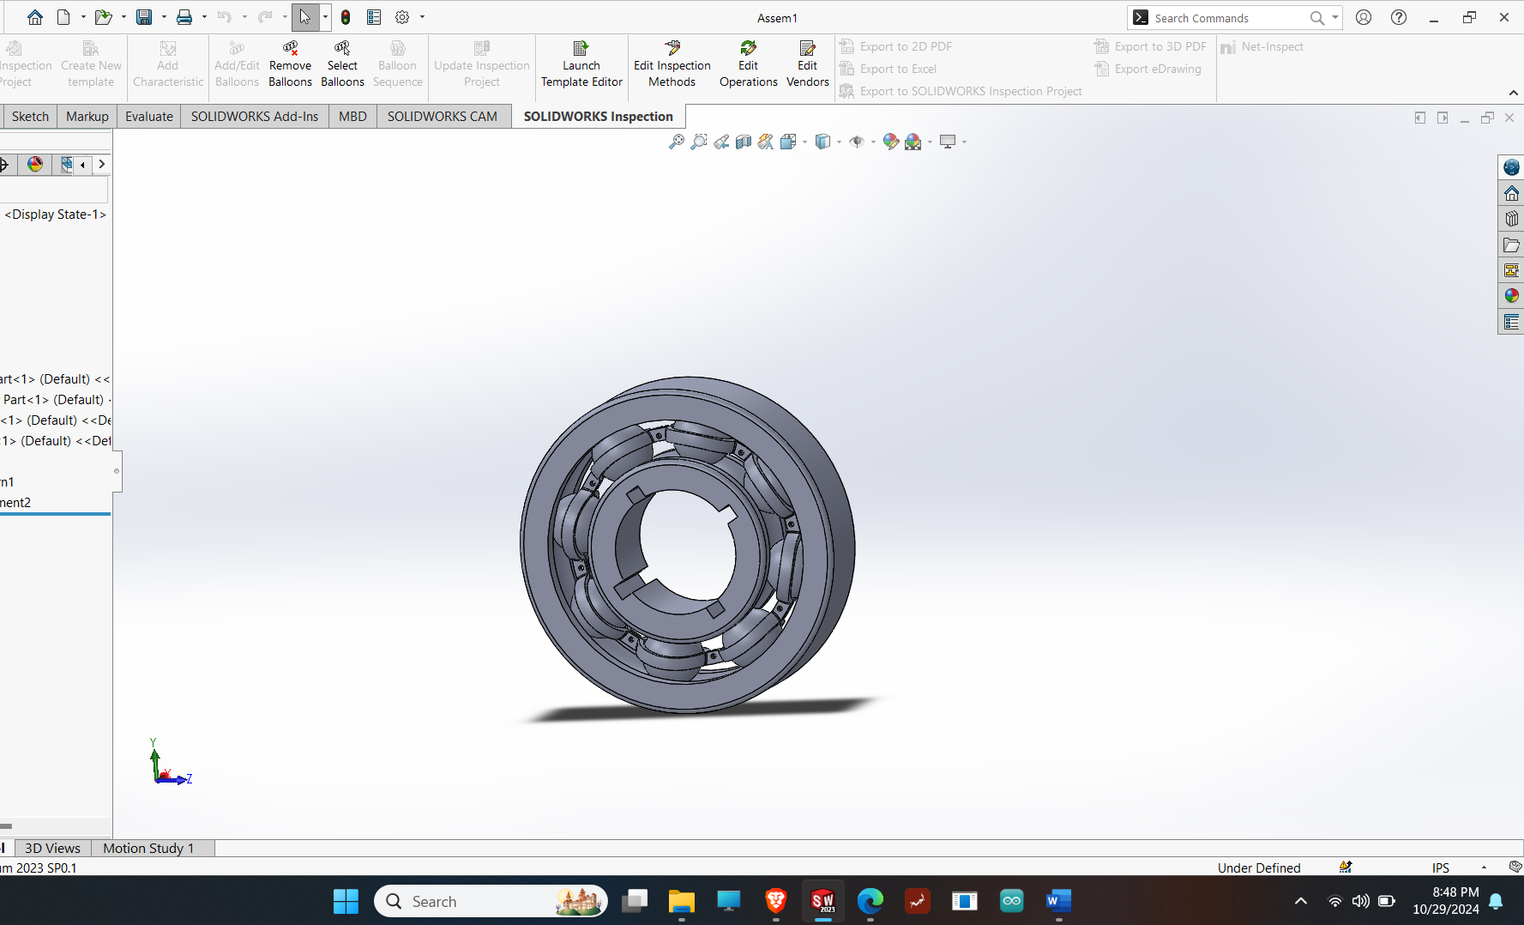Select the <Display State-1> entry
Image resolution: width=1524 pixels, height=925 pixels.
click(x=56, y=215)
